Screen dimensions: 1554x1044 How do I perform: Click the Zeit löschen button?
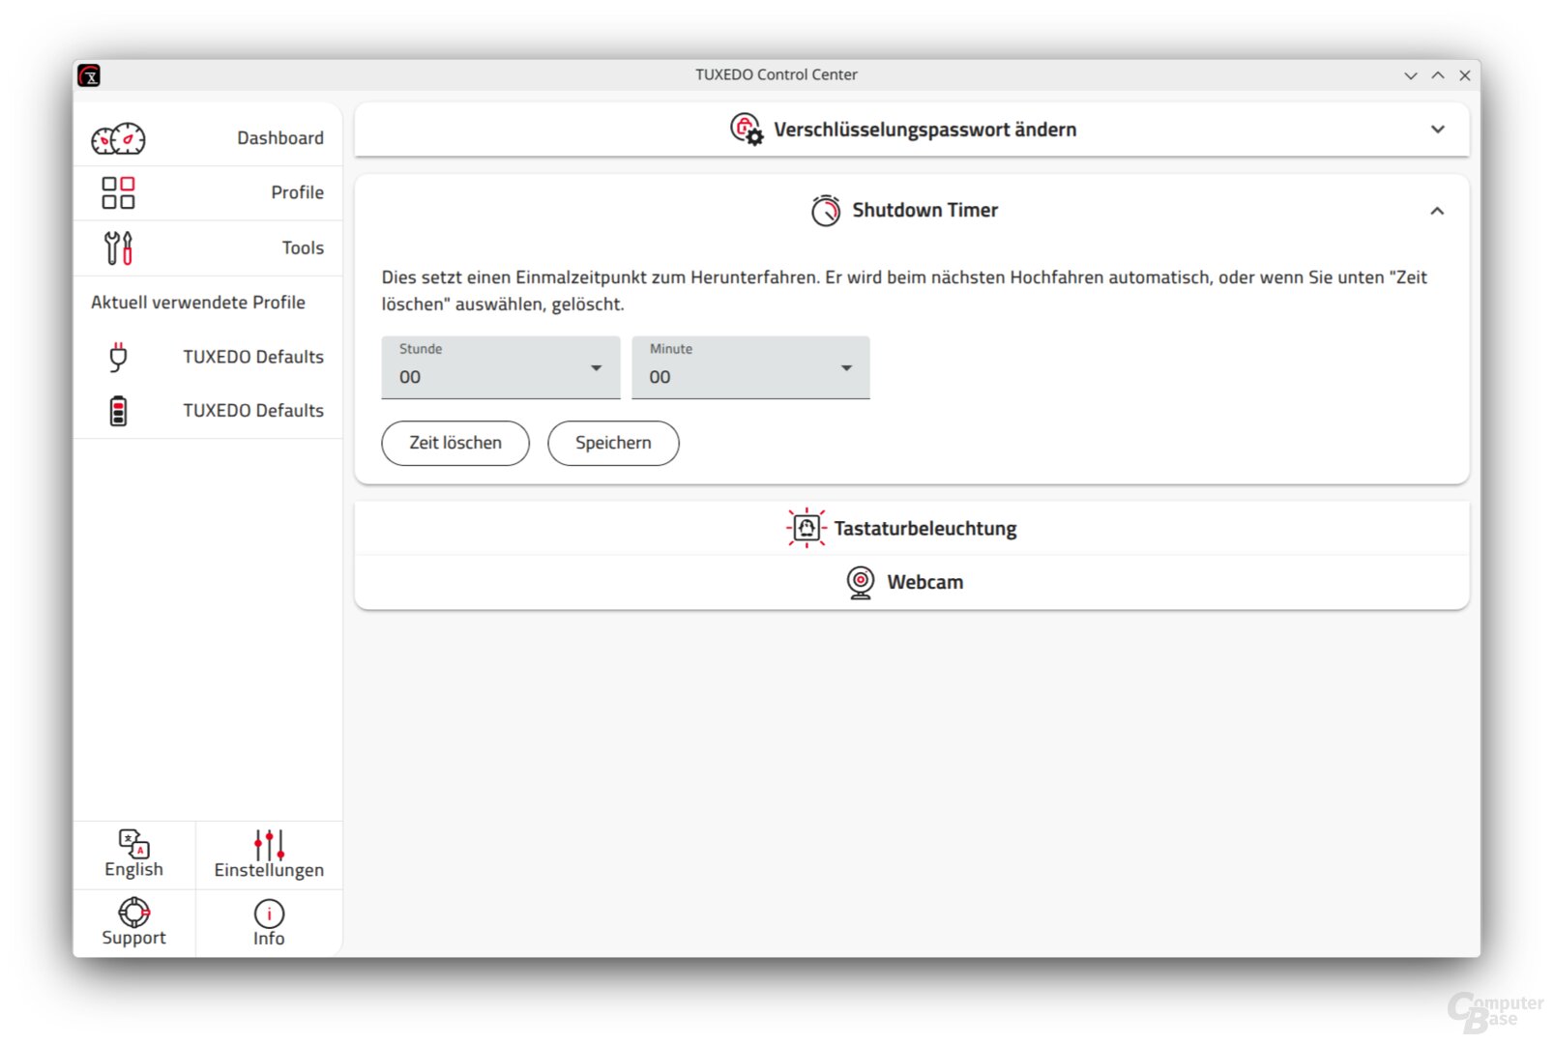pos(455,443)
